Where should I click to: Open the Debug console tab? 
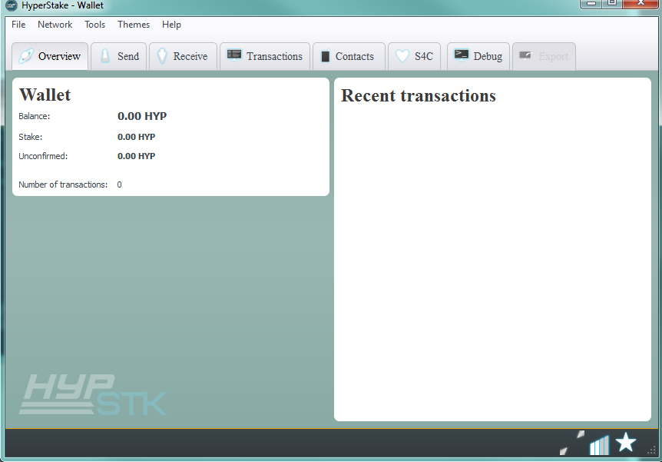tap(478, 56)
